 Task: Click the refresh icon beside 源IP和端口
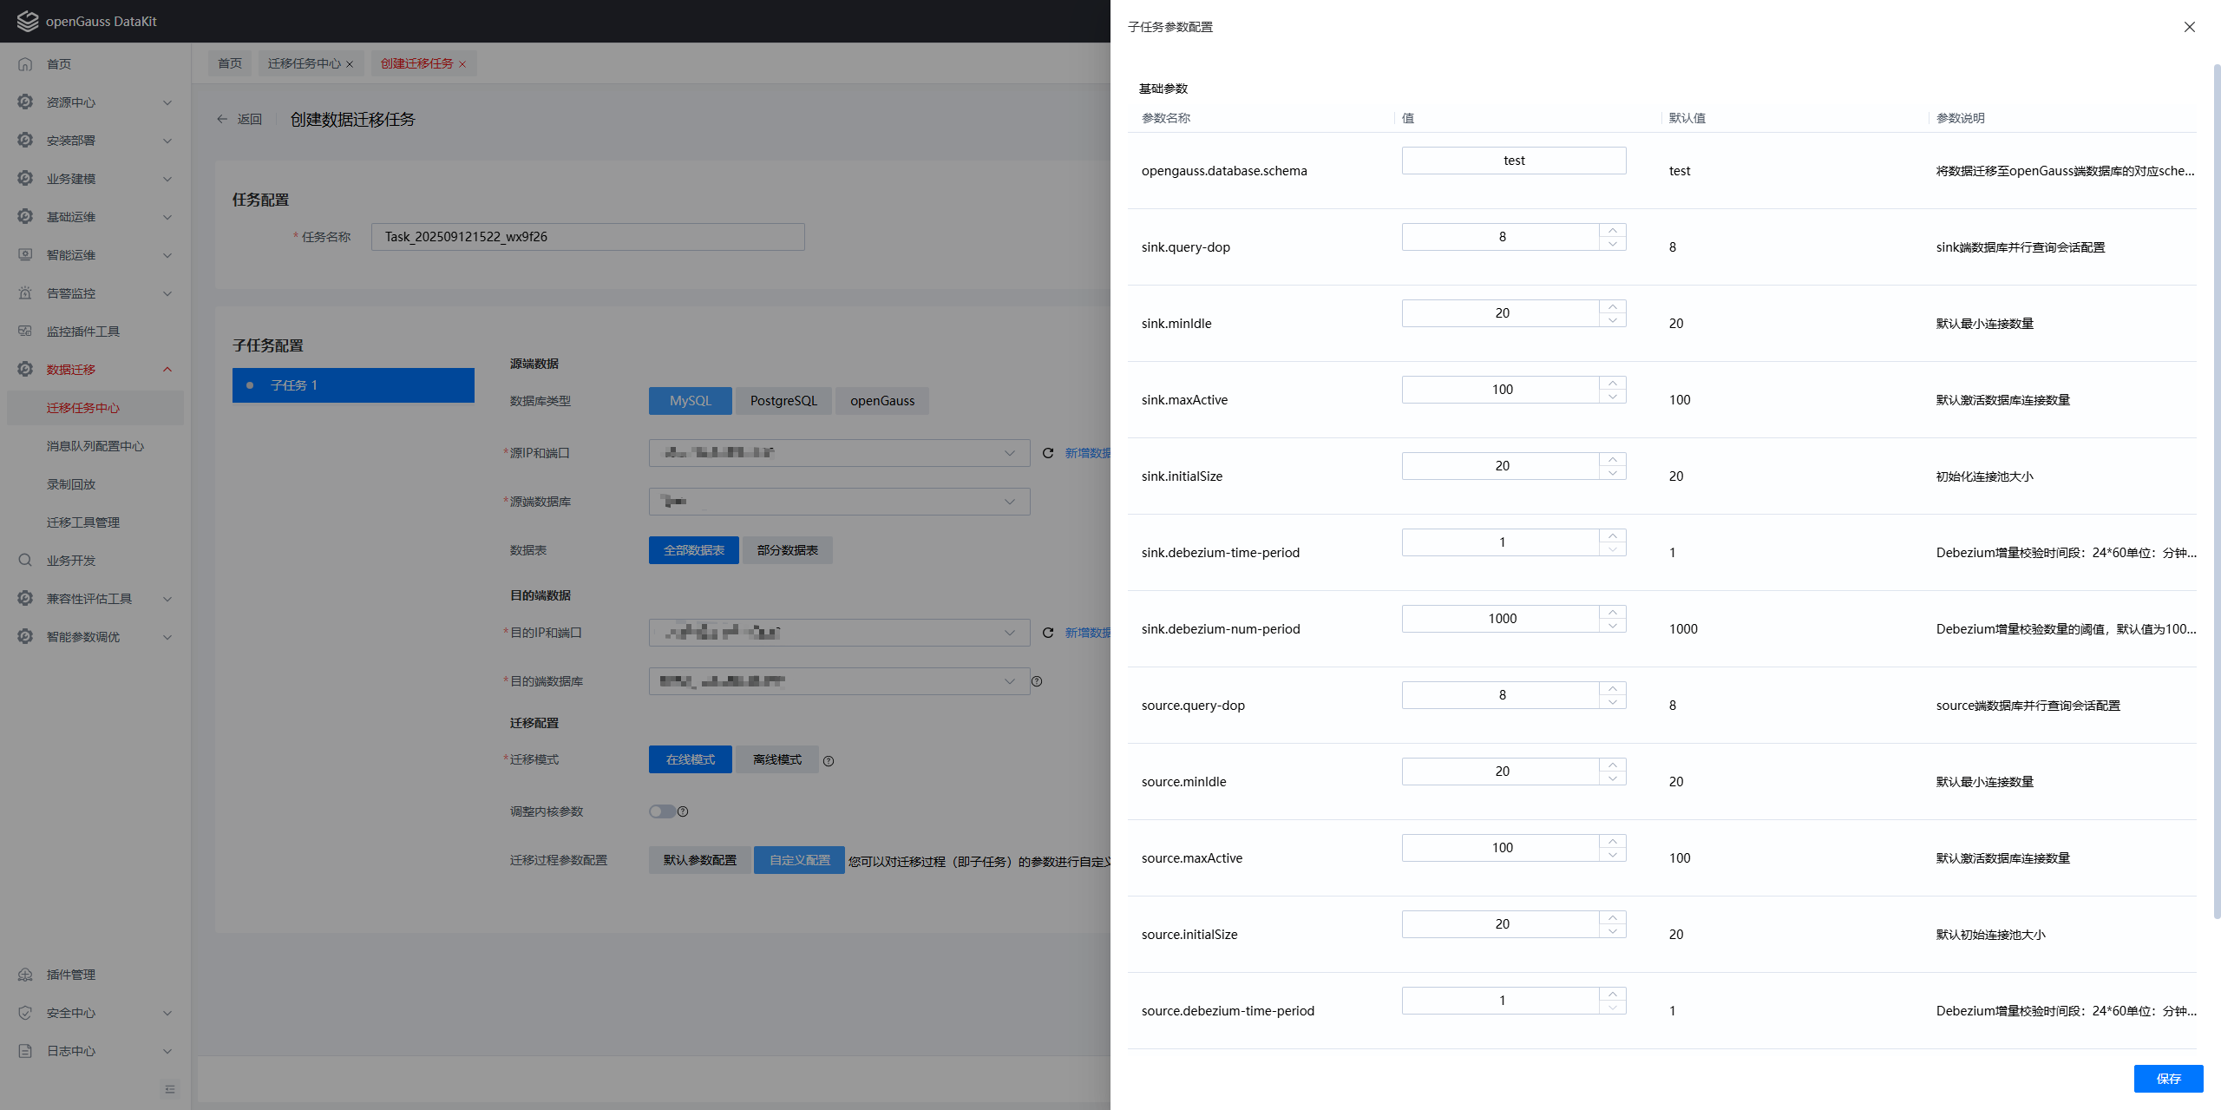coord(1048,453)
